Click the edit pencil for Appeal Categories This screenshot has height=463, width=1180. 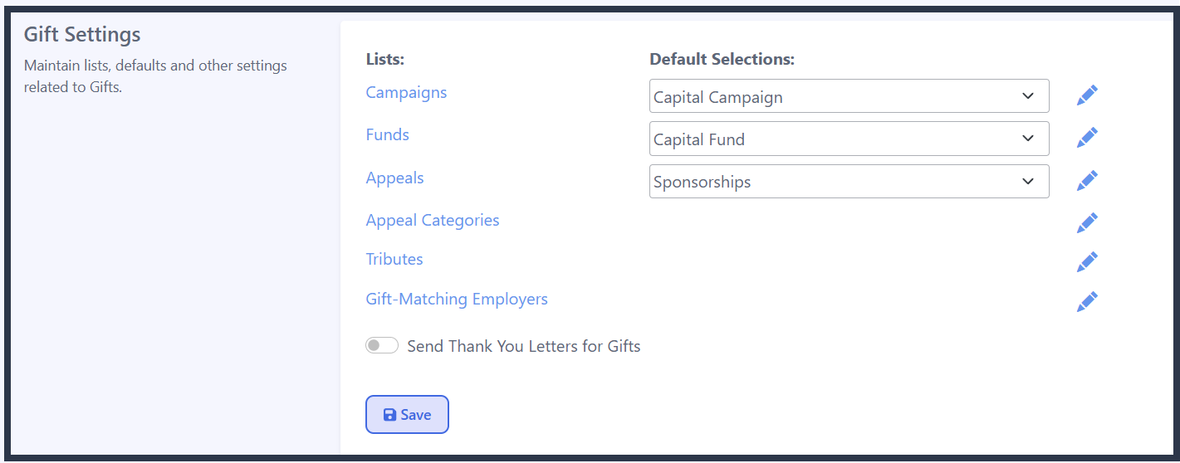point(1087,222)
